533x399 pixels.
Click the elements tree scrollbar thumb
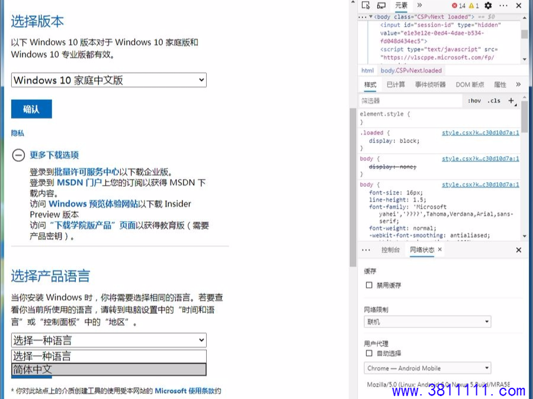click(x=524, y=34)
